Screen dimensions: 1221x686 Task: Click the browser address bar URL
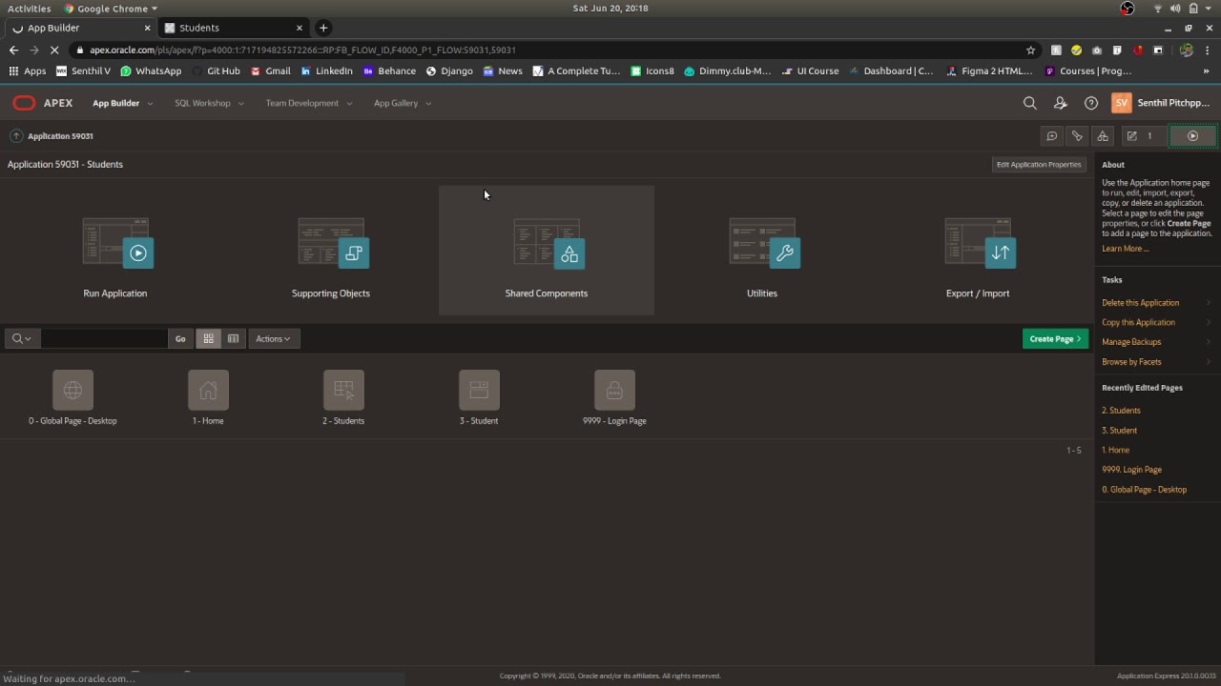point(302,50)
